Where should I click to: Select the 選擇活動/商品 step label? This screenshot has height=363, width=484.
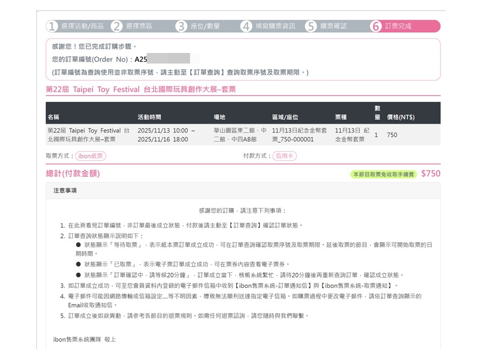(82, 26)
